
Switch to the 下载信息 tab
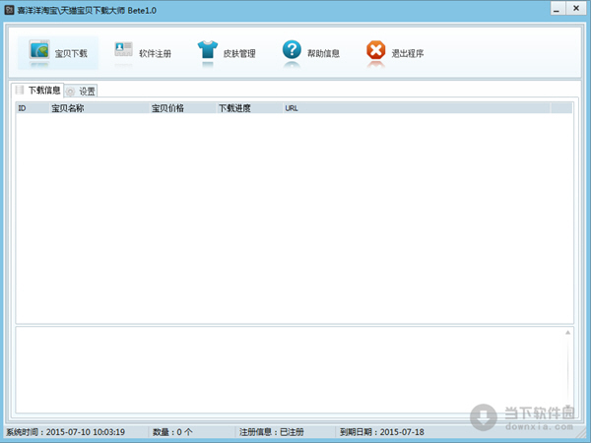pyautogui.click(x=37, y=90)
